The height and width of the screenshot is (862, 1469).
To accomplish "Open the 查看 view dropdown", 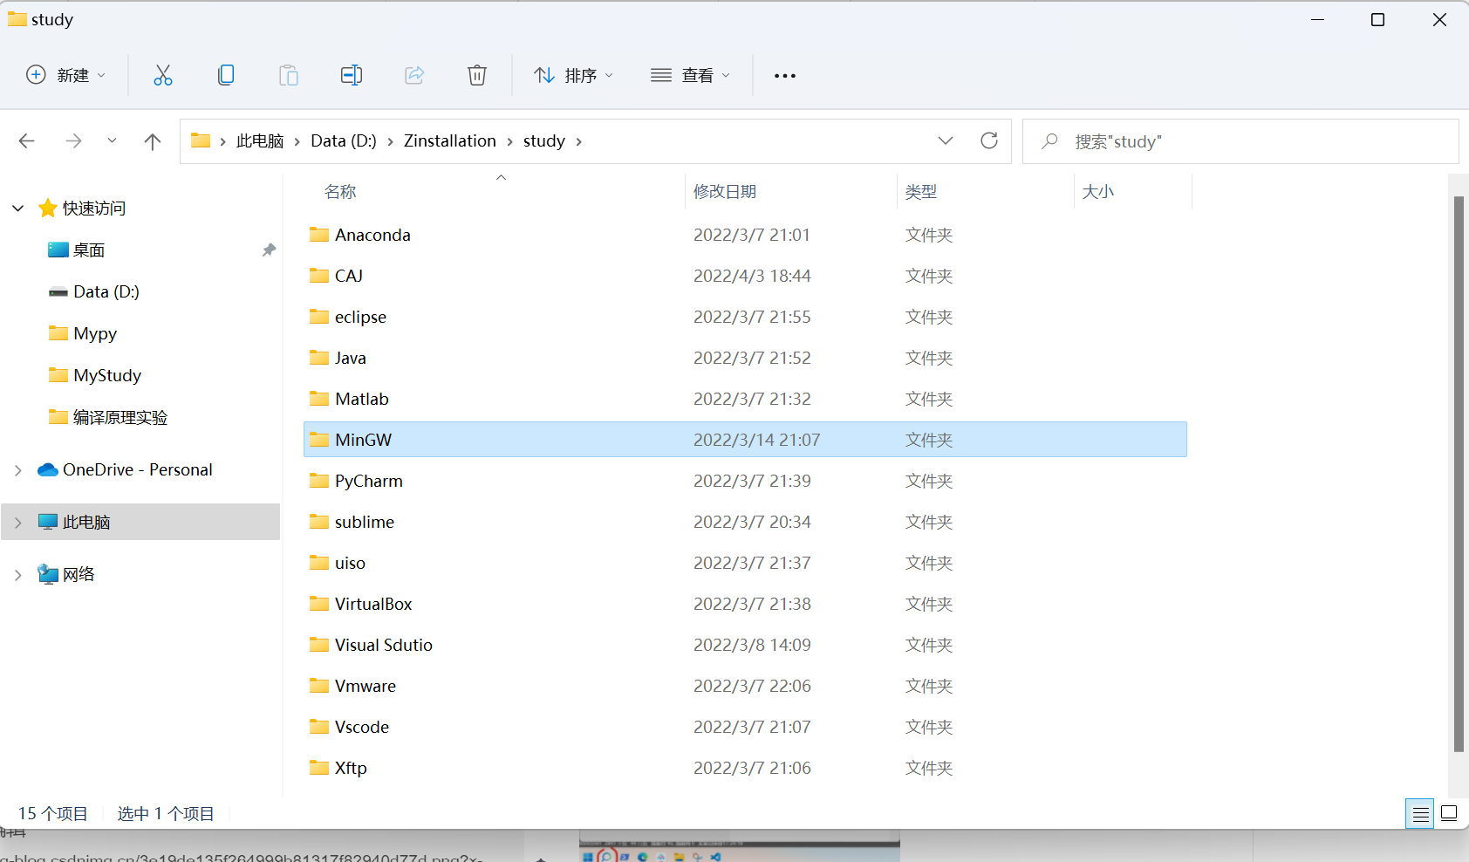I will click(690, 75).
